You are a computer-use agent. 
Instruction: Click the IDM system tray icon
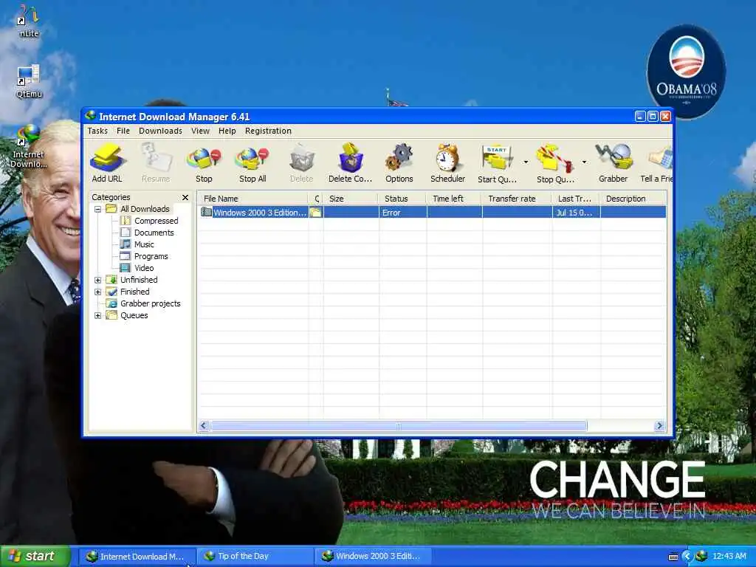(x=701, y=557)
